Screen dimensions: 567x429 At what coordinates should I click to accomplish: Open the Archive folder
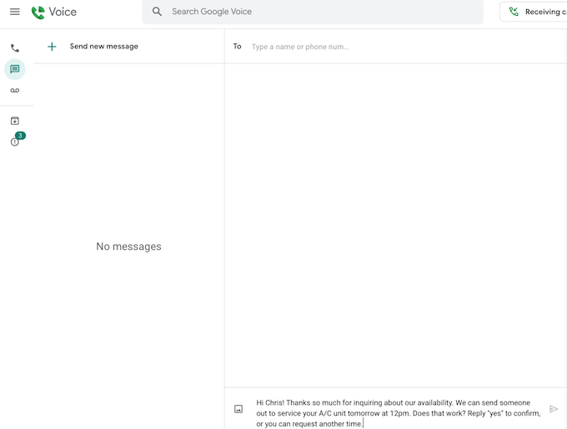[14, 121]
